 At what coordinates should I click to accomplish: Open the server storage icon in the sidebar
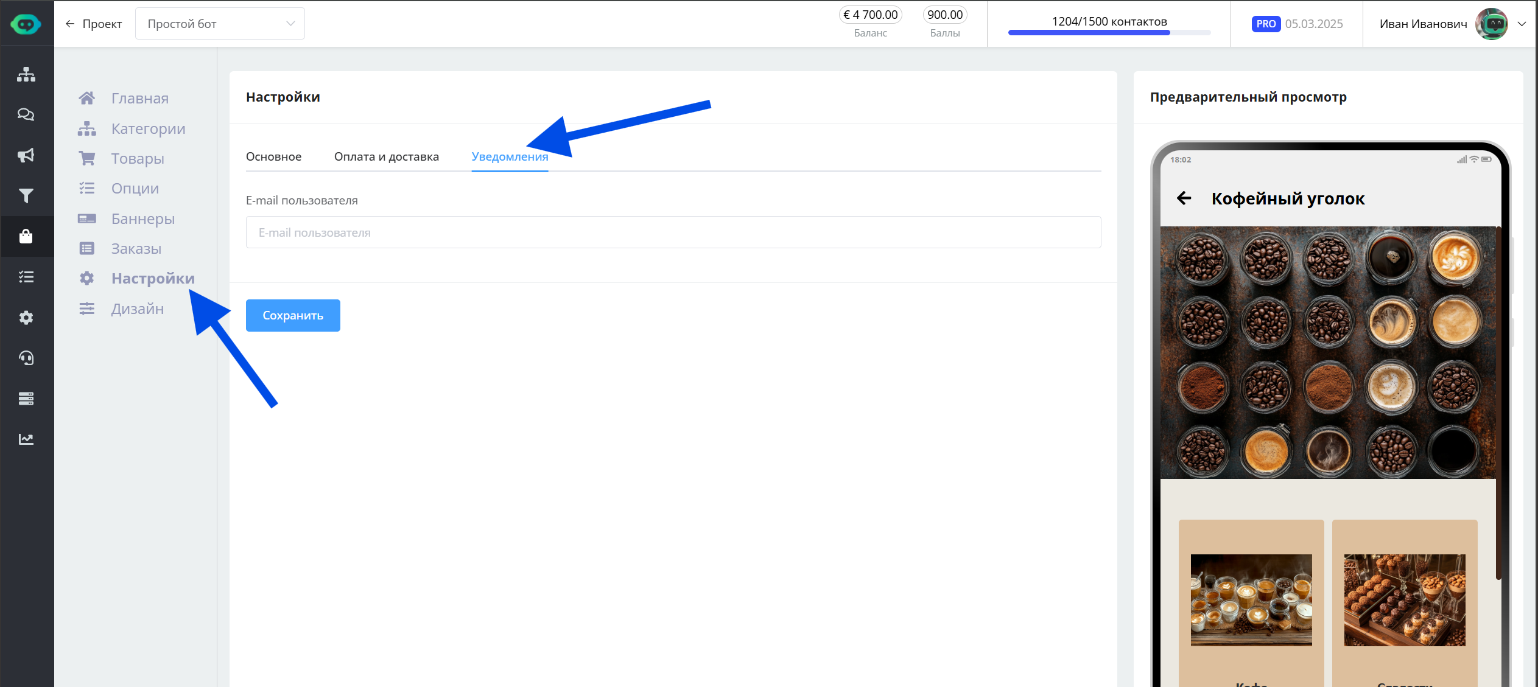coord(26,399)
